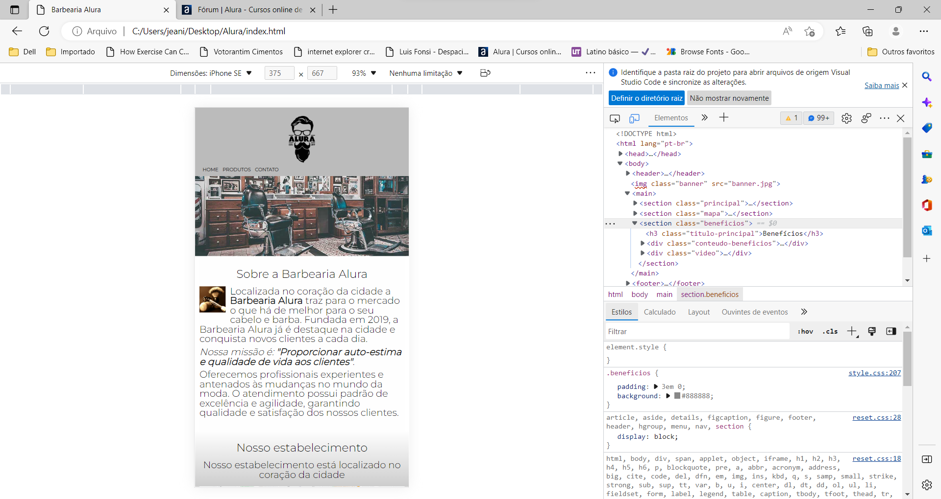Open the warnings counter badge
Screen dimensions: 941x499
click(791, 118)
